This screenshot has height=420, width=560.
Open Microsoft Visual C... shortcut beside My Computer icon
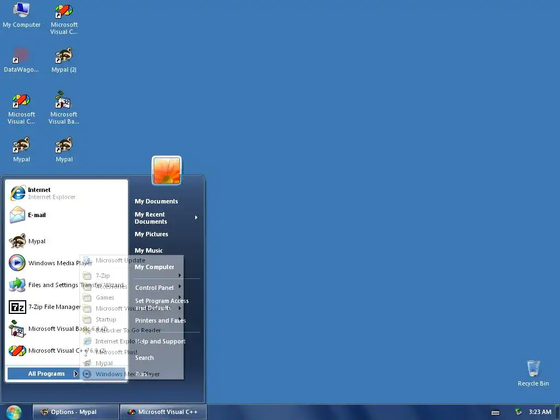coord(64,19)
